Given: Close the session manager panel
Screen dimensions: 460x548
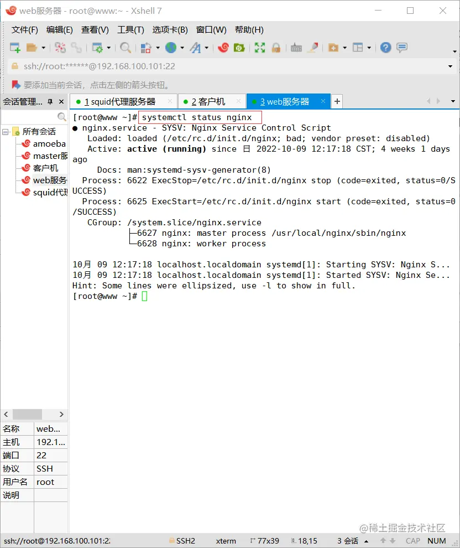Looking at the screenshot, I should tap(61, 101).
